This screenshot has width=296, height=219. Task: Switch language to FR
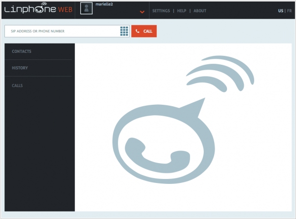290,11
